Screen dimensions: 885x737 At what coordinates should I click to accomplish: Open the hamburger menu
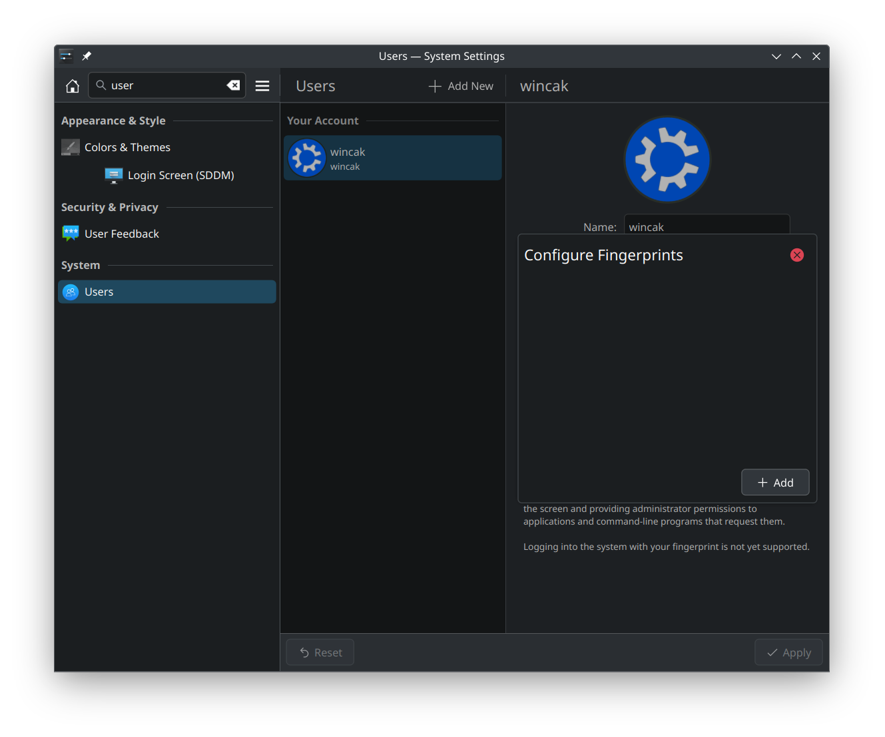tap(262, 86)
